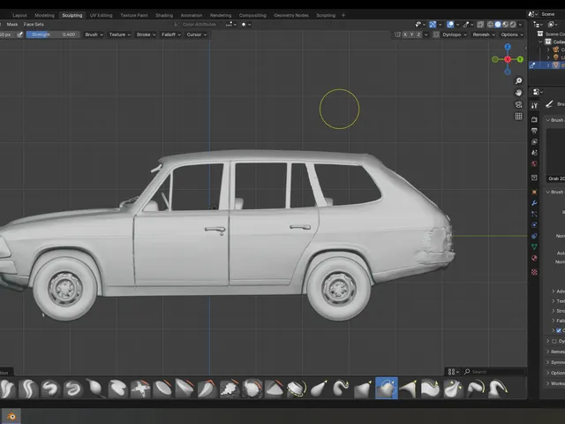Switch to the Shading workspace tab

[x=164, y=15]
